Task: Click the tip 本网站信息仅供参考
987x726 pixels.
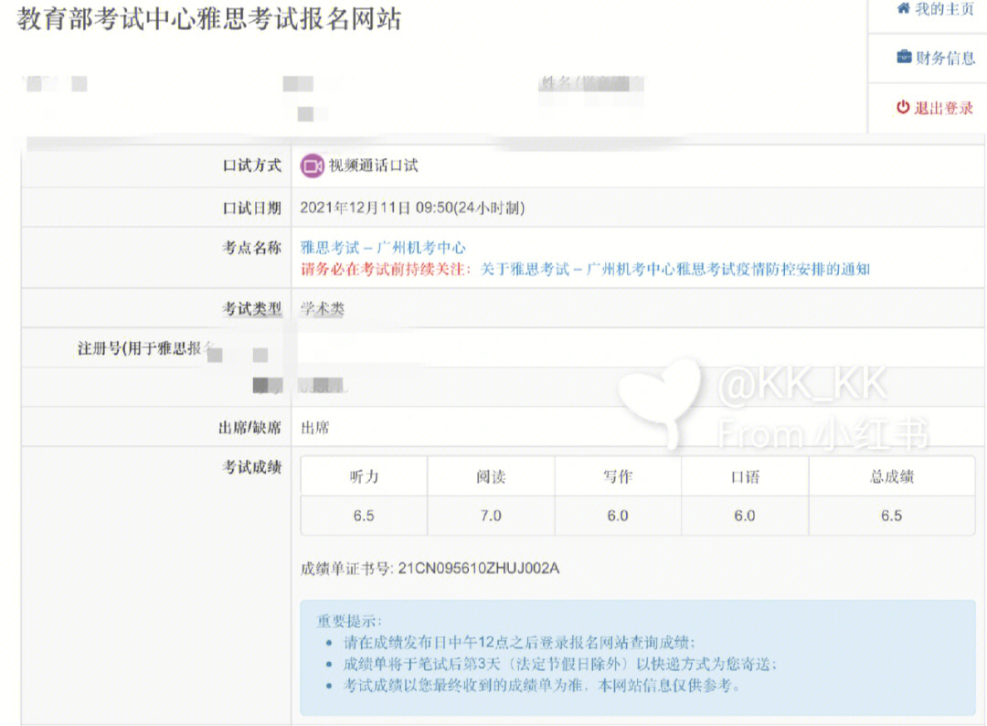Action: (x=541, y=686)
